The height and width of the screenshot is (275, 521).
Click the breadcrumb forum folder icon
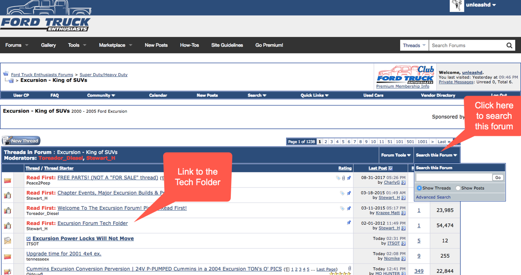click(6, 74)
